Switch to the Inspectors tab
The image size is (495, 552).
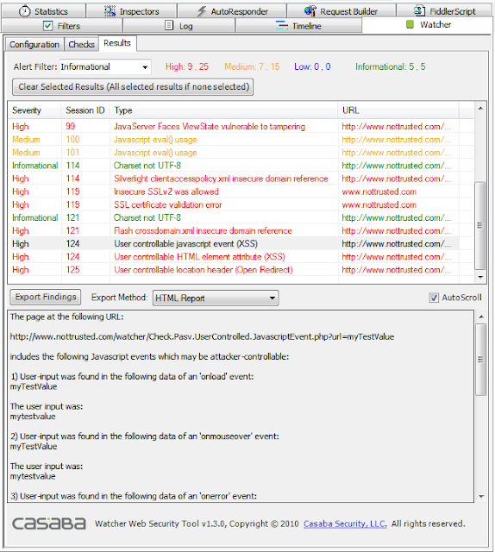tap(132, 11)
